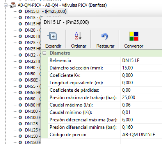Select the DN50 tree item

pyautogui.click(x=33, y=74)
